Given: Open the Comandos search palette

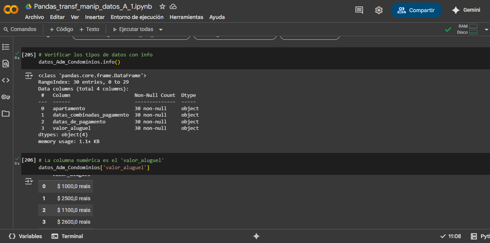Looking at the screenshot, I should 20,29.
